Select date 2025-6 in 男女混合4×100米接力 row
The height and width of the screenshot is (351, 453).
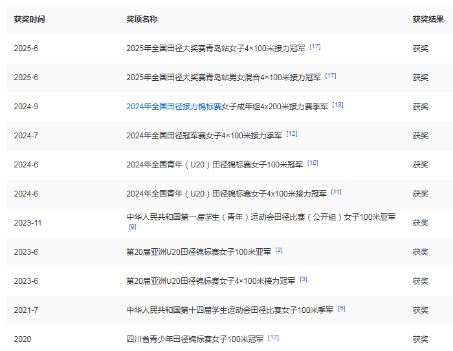26,78
